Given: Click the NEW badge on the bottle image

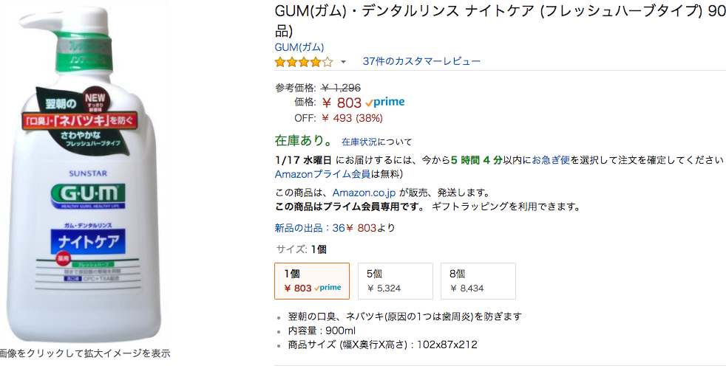Looking at the screenshot, I should point(95,101).
